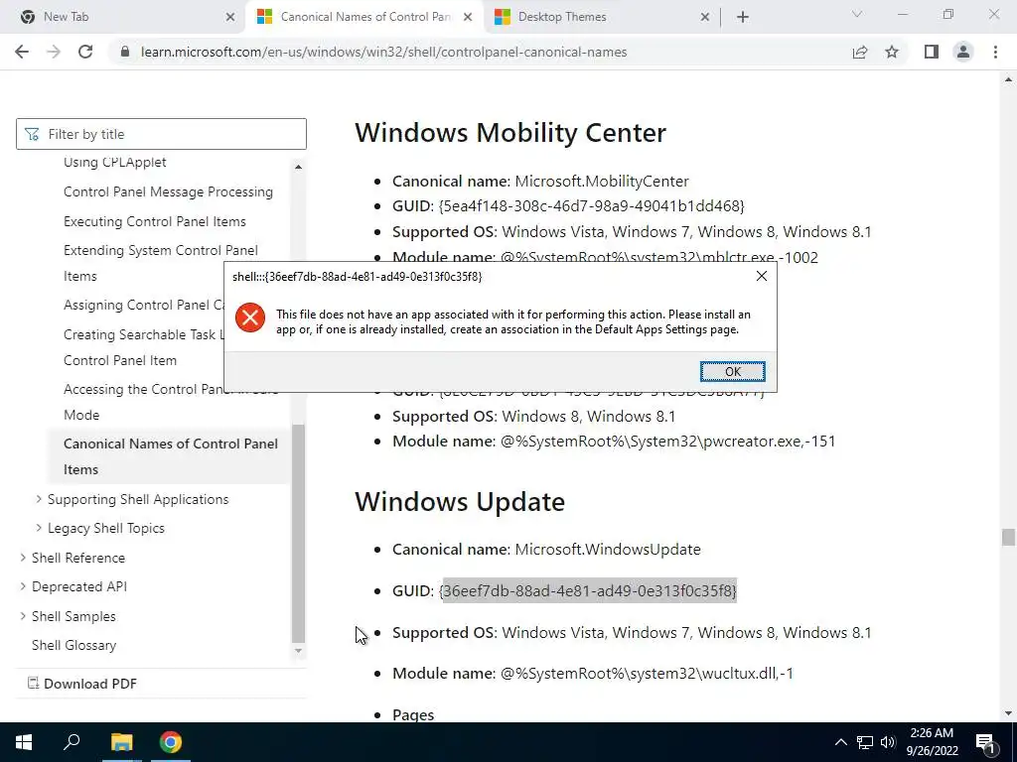Click the Windows Update heading
Viewport: 1017px width, 762px height.
[460, 501]
